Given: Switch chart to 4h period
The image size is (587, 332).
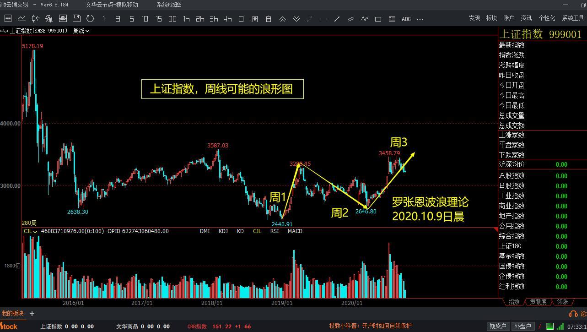Looking at the screenshot, I should pos(227,19).
